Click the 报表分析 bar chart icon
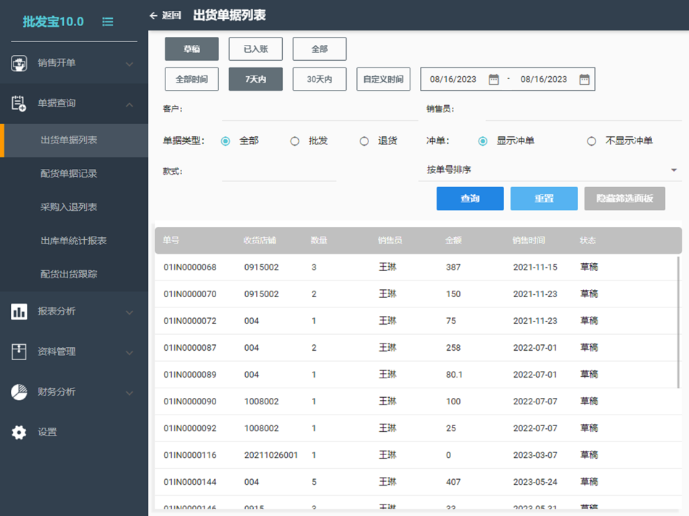The height and width of the screenshot is (516, 689). [19, 312]
